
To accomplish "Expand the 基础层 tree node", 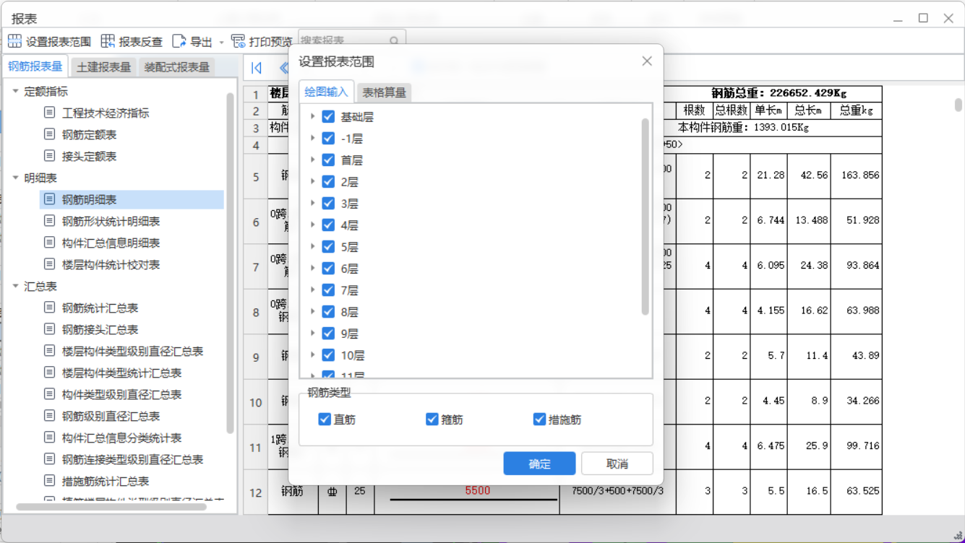I will pyautogui.click(x=312, y=116).
